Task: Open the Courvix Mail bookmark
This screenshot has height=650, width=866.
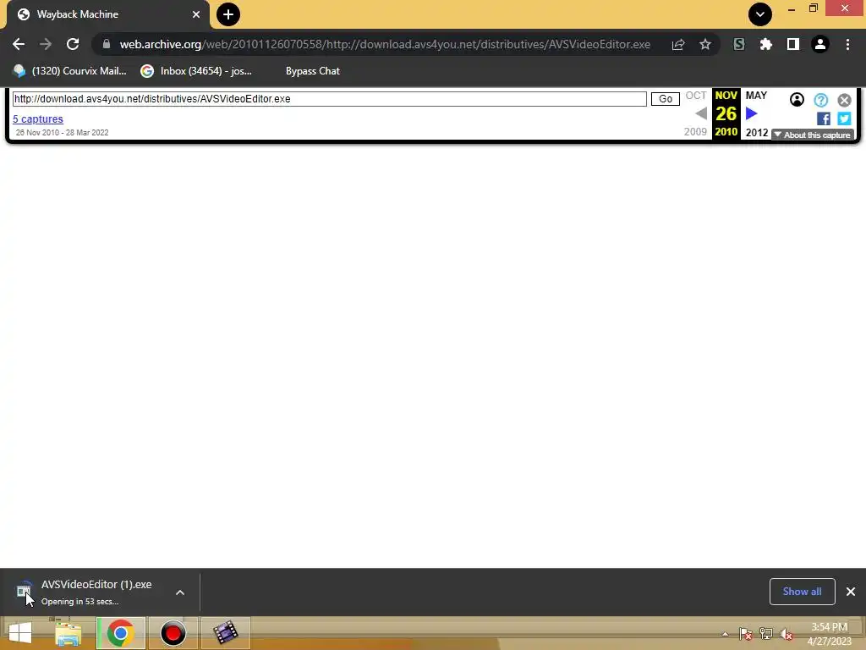Action: click(70, 71)
